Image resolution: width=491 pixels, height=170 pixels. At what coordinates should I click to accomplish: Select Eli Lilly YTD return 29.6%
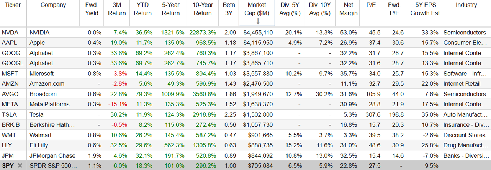(x=144, y=145)
